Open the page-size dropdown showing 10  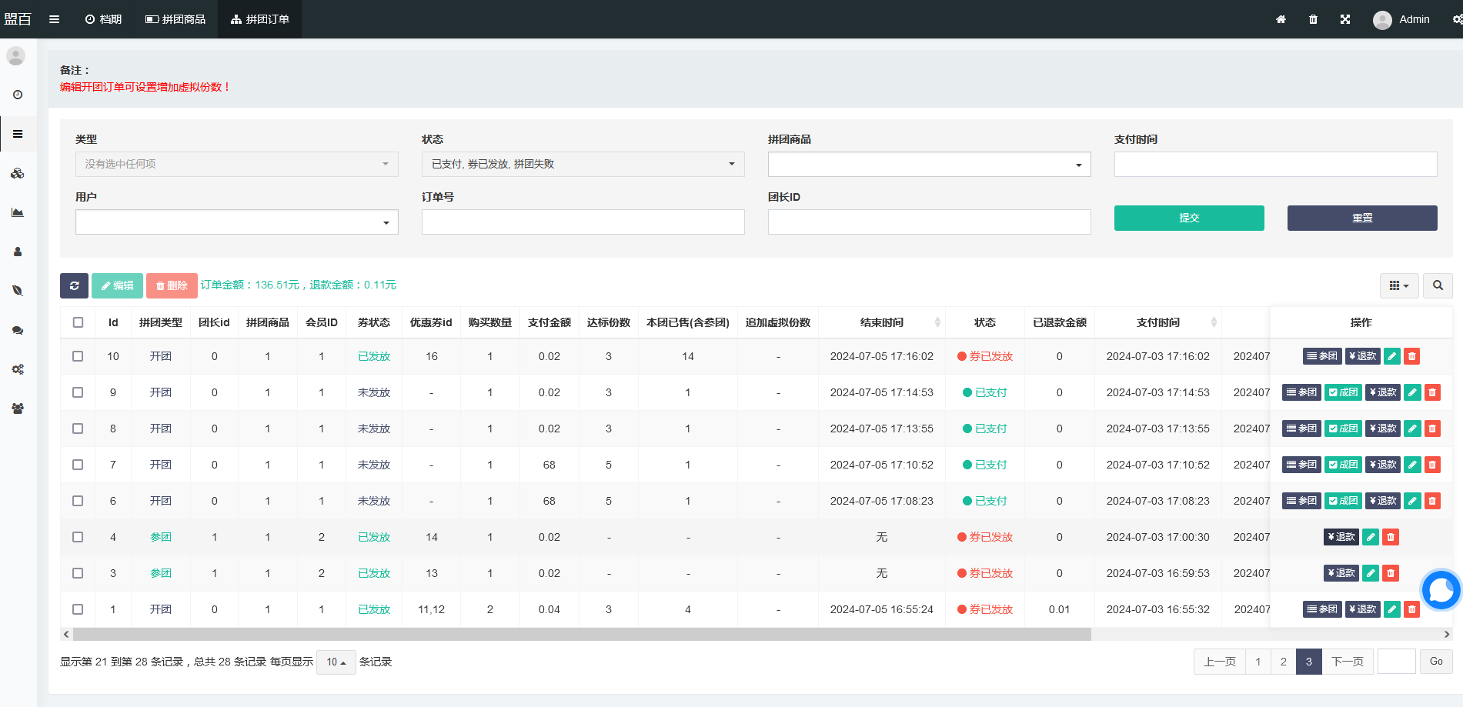[x=336, y=662]
